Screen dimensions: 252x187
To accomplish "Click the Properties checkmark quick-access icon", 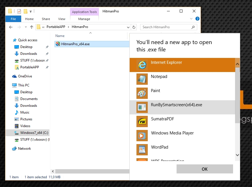I will [19, 11].
